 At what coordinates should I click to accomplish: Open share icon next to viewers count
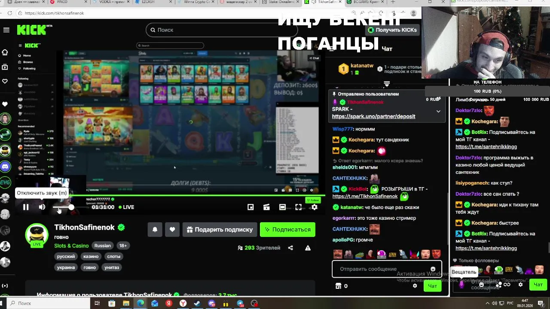pyautogui.click(x=290, y=248)
